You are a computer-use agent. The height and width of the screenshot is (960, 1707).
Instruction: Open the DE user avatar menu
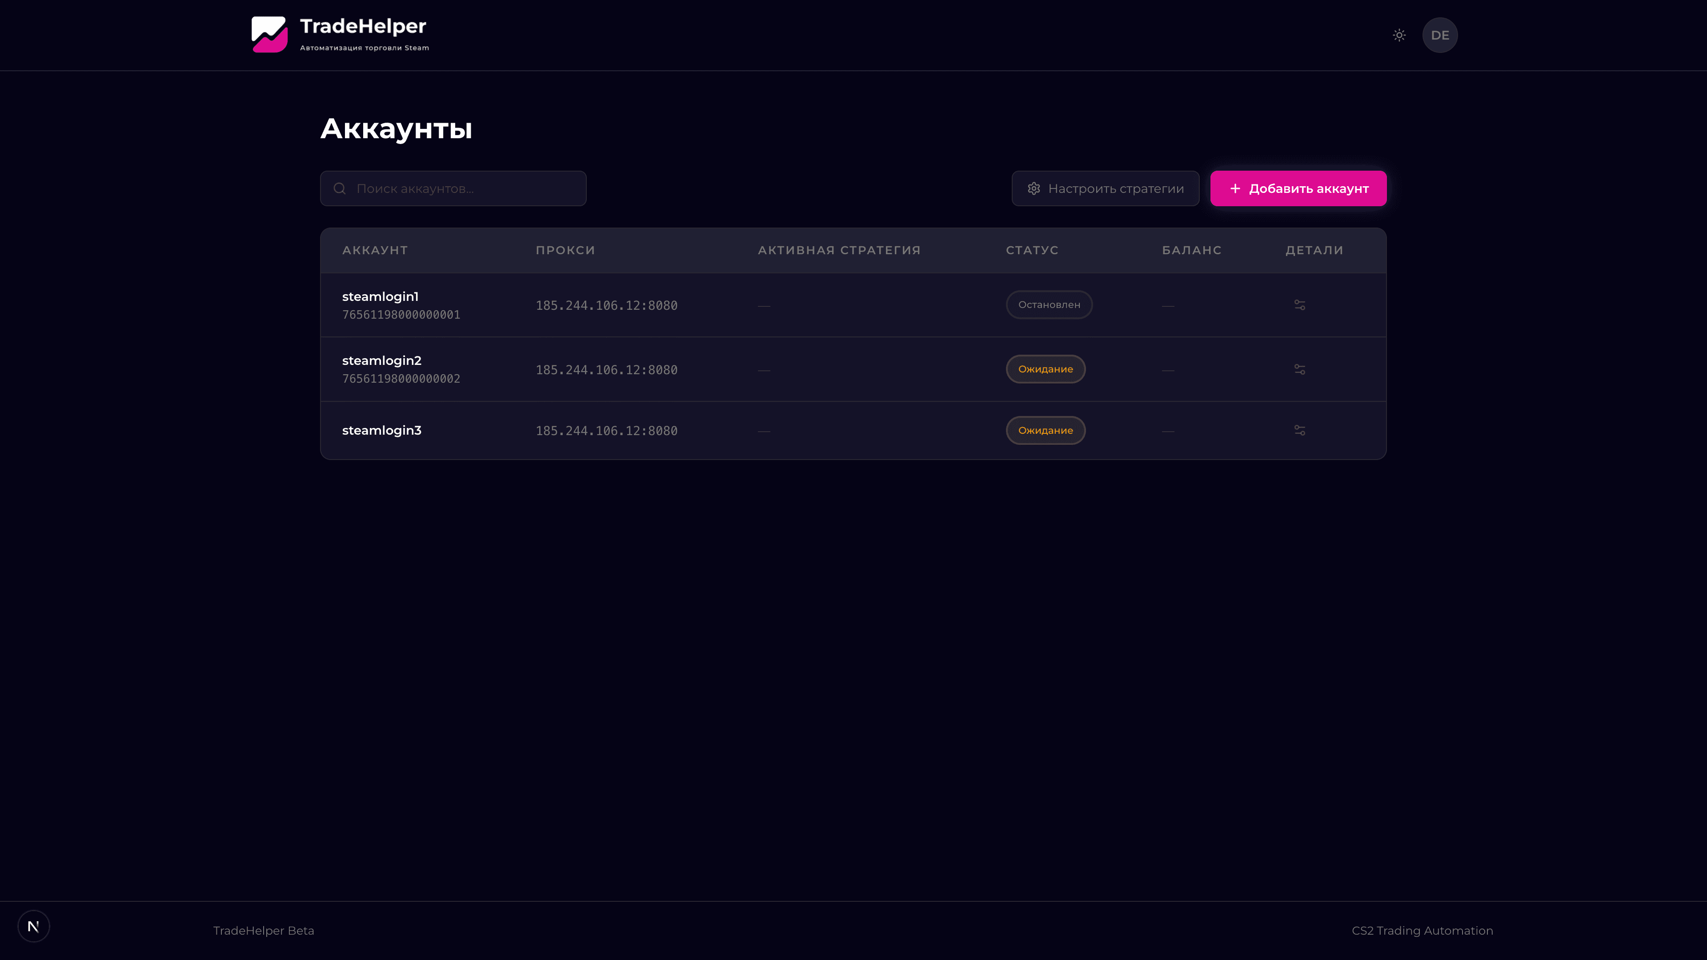1440,35
